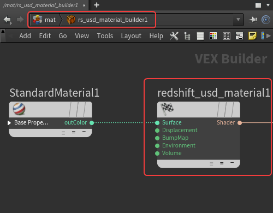Open the wrench and screwdriver tools icon
Image resolution: width=273 pixels, height=213 pixels.
tap(174, 36)
